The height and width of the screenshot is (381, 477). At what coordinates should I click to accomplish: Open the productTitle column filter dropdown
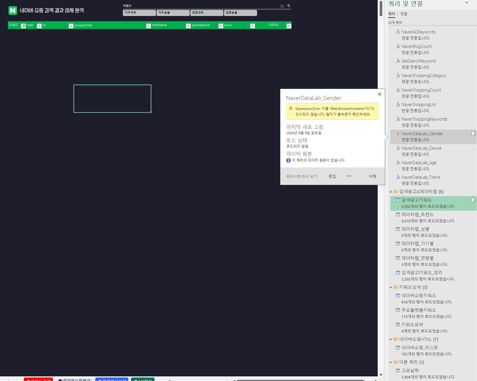pos(148,26)
